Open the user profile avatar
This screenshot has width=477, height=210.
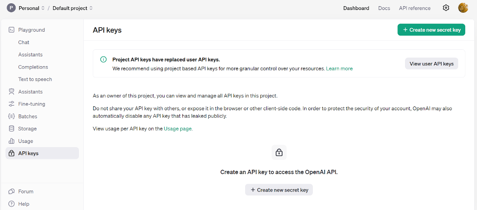pyautogui.click(x=463, y=8)
